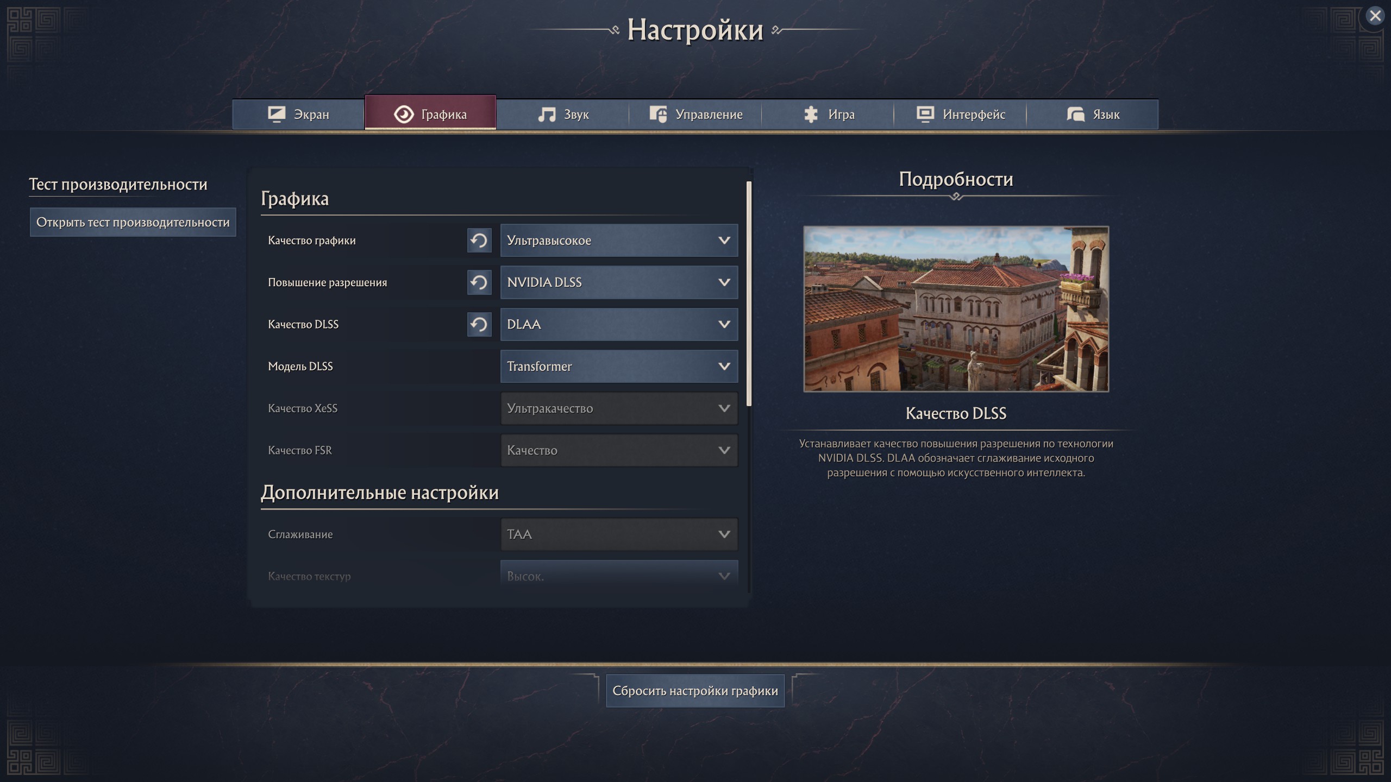Click the settings list scrollbar
The height and width of the screenshot is (782, 1391).
(749, 293)
